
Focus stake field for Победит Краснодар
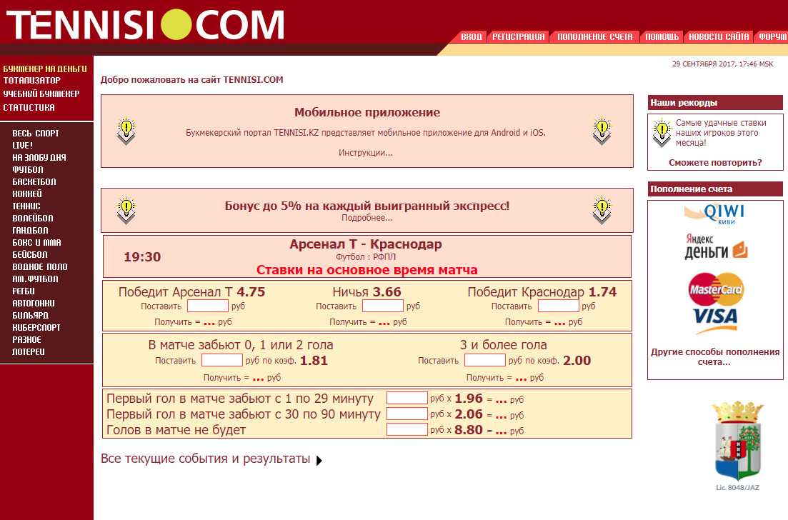coord(559,306)
